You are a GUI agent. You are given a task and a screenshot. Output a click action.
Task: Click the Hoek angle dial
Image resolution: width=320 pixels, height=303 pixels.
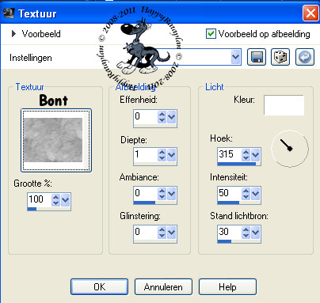[290, 149]
